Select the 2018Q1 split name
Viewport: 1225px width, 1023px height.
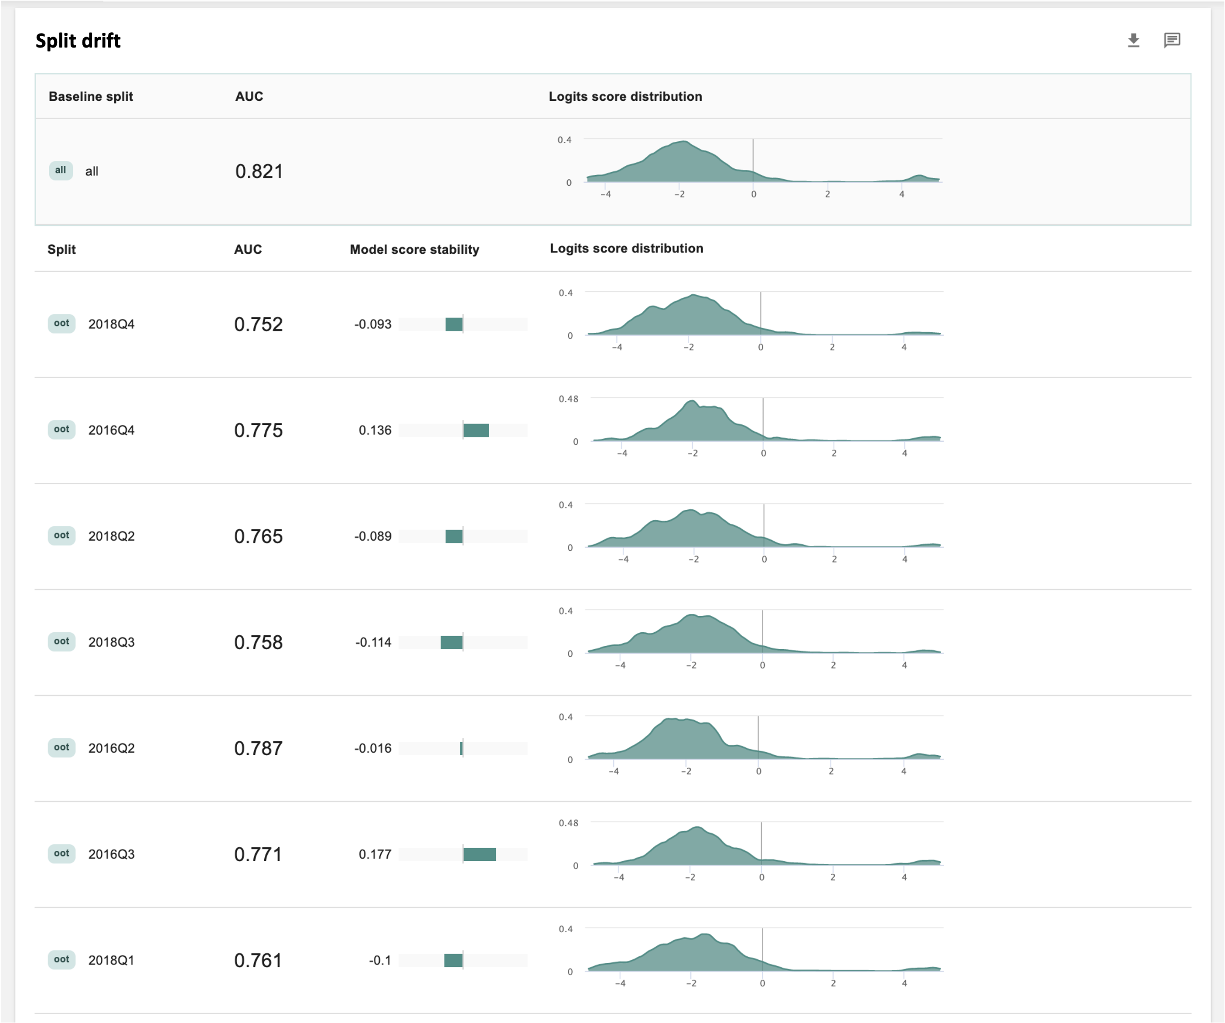coord(111,961)
